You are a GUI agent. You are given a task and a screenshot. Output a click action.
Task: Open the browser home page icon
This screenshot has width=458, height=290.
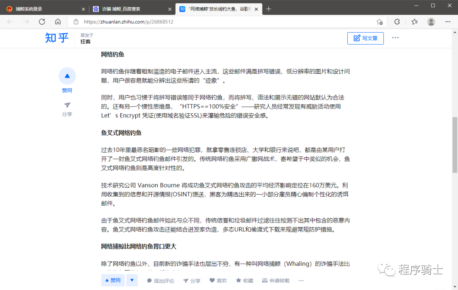58,22
